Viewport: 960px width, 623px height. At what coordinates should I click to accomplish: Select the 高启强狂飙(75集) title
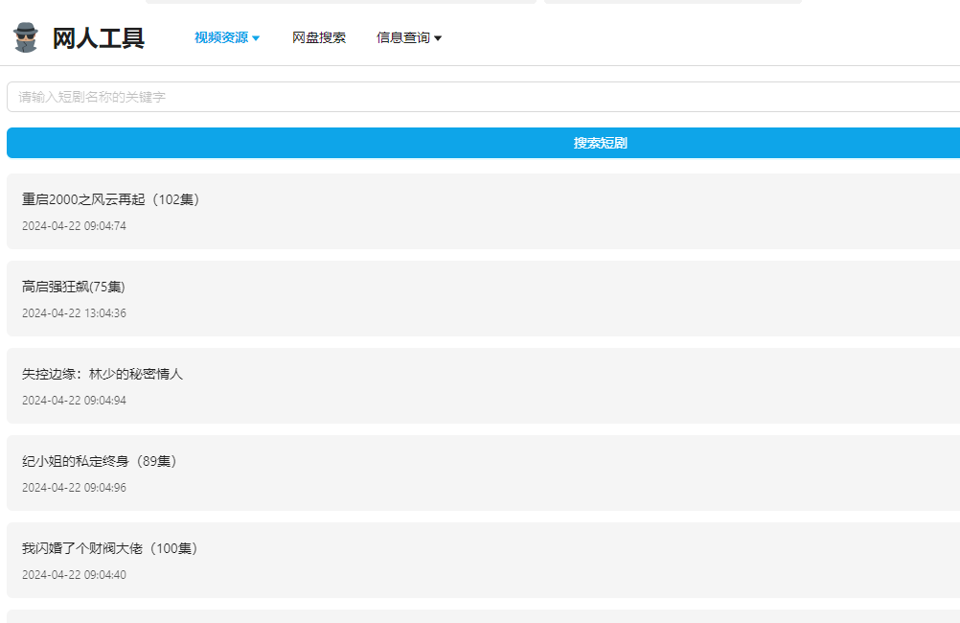point(74,287)
